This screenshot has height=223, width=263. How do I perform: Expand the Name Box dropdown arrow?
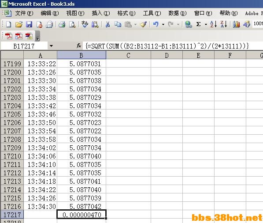(52, 46)
